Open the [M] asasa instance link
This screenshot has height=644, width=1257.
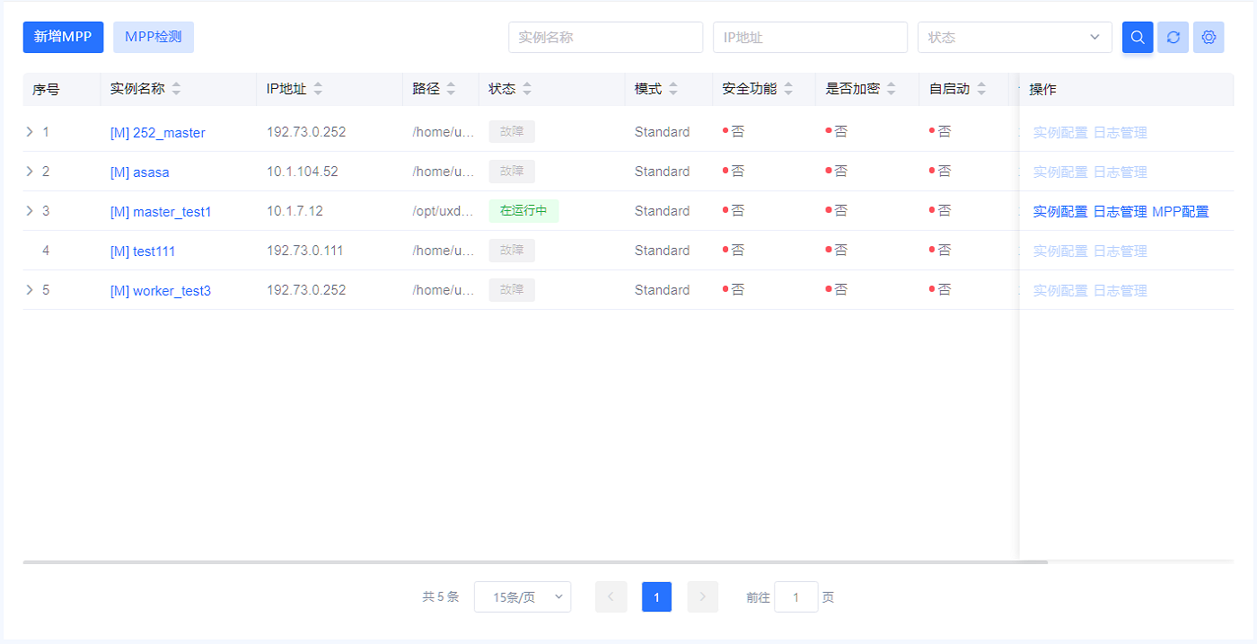[139, 172]
